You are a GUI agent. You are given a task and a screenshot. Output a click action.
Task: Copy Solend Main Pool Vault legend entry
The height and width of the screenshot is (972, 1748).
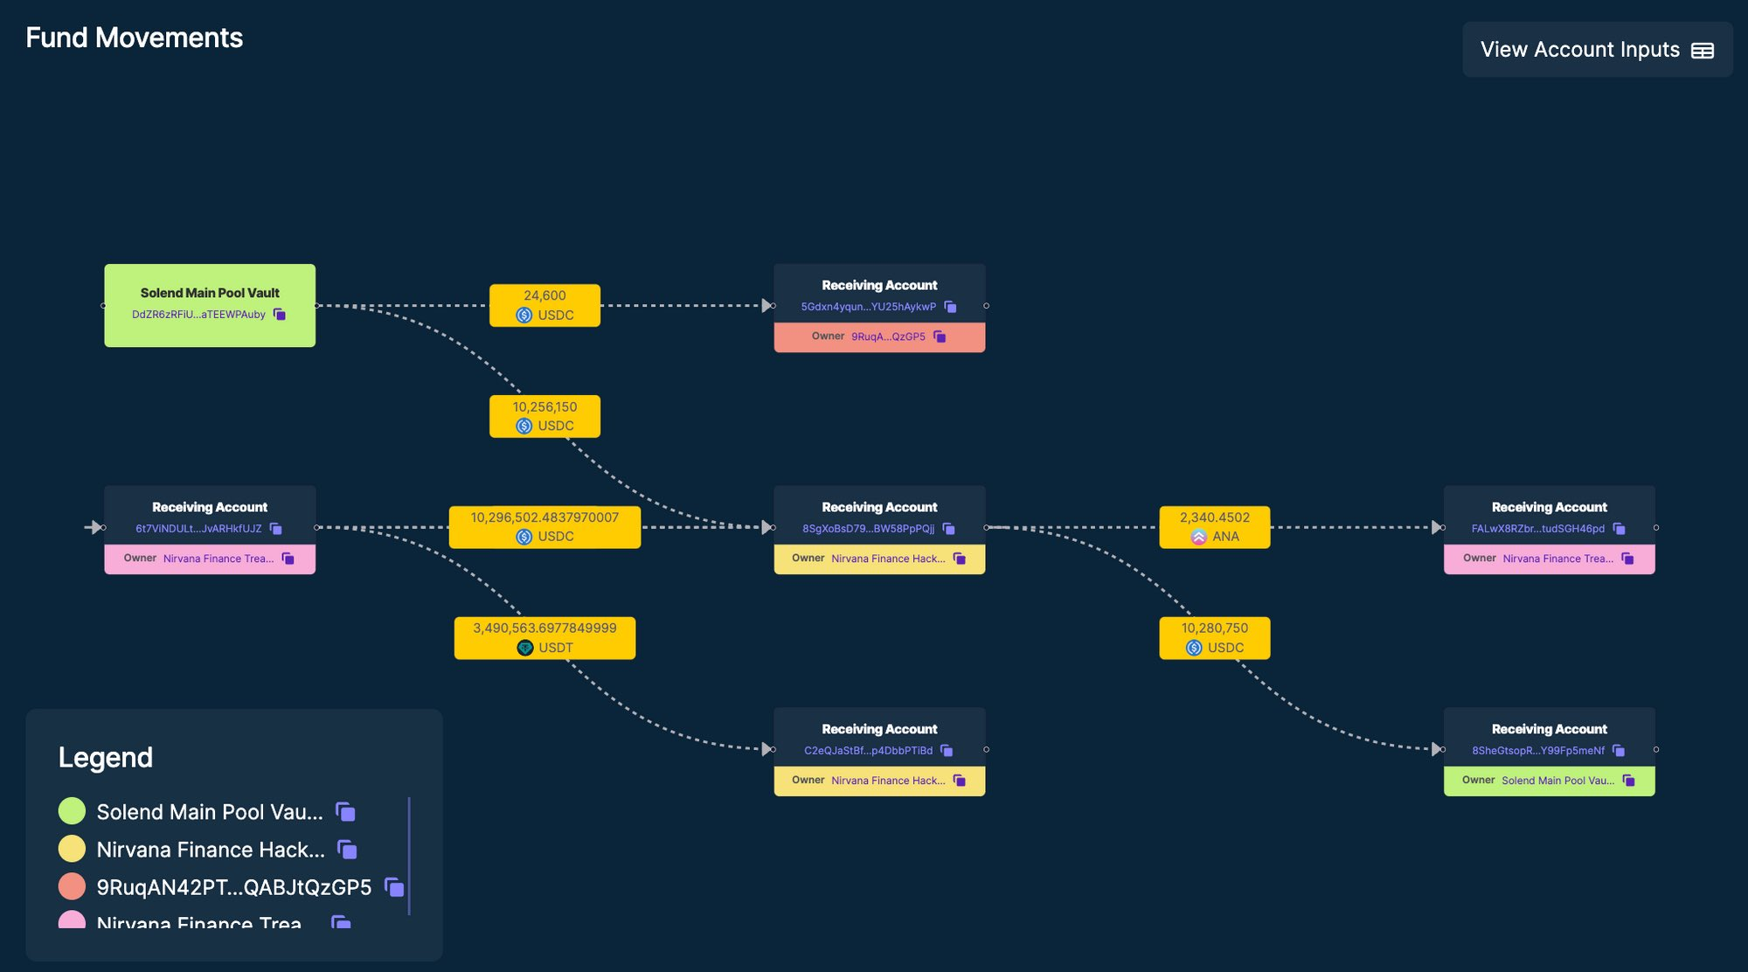click(x=345, y=812)
